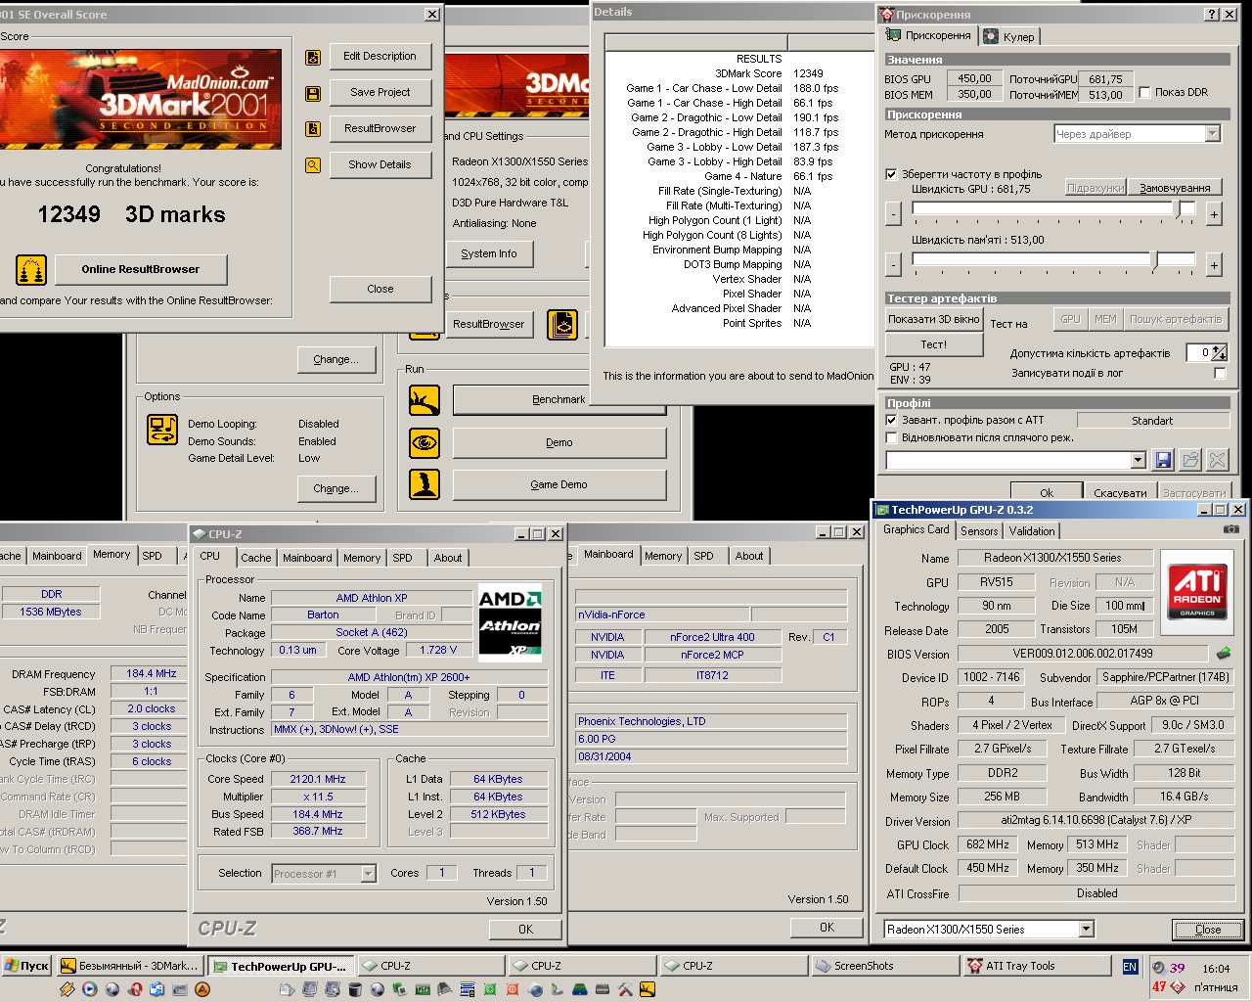Uncheck Завант. профіль разом с ATT

pyautogui.click(x=891, y=420)
